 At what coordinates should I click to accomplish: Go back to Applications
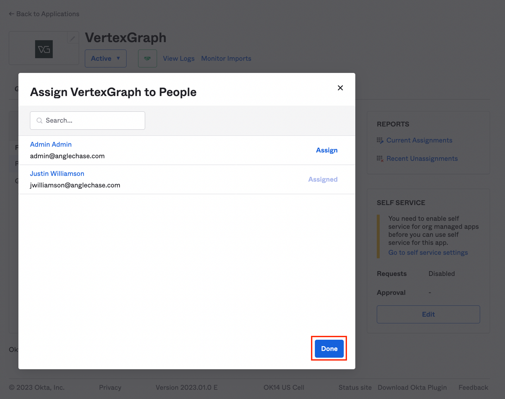pos(44,14)
